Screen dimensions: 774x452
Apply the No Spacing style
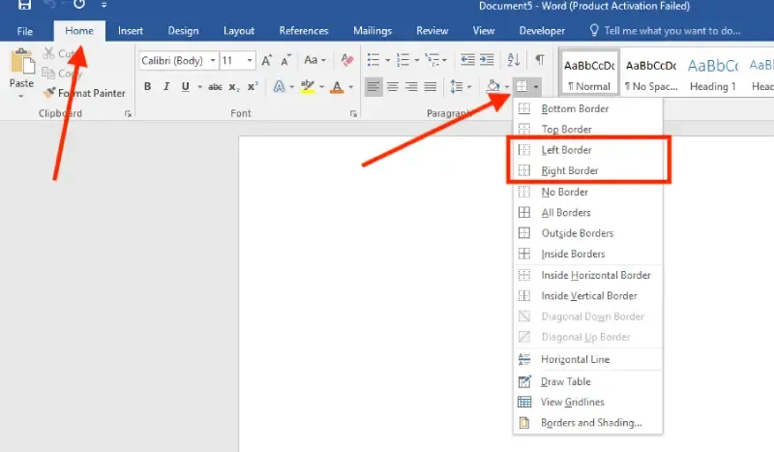pyautogui.click(x=651, y=75)
